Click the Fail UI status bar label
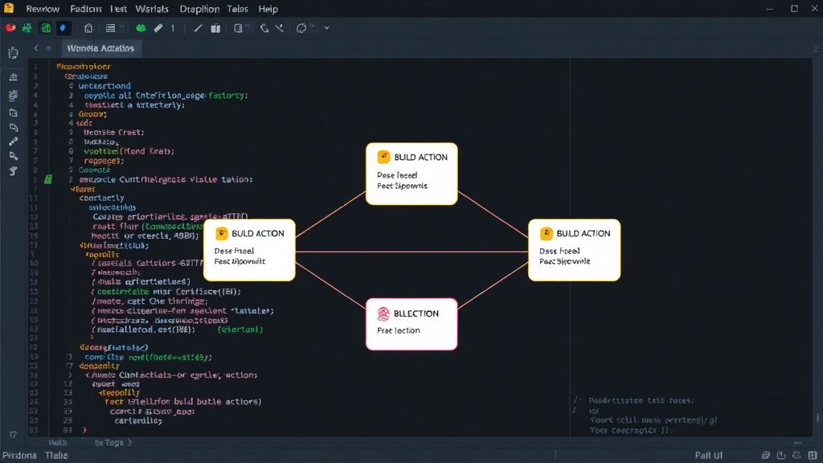The width and height of the screenshot is (823, 463). coord(709,455)
